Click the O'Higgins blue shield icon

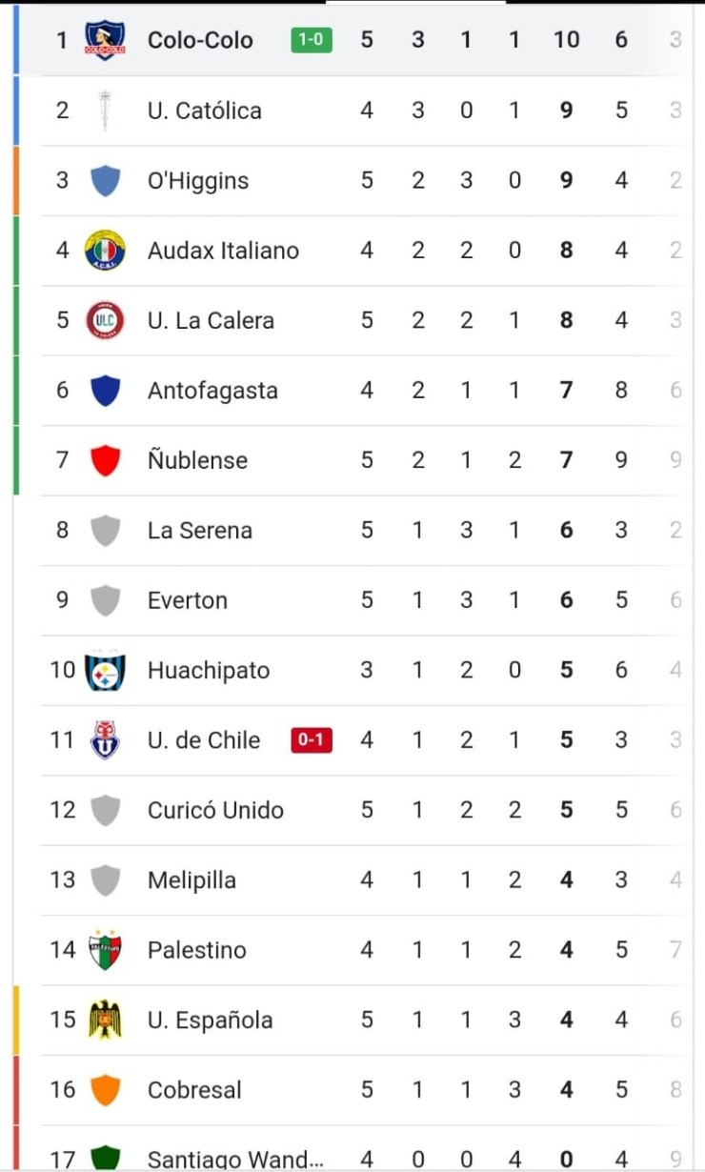[x=105, y=181]
